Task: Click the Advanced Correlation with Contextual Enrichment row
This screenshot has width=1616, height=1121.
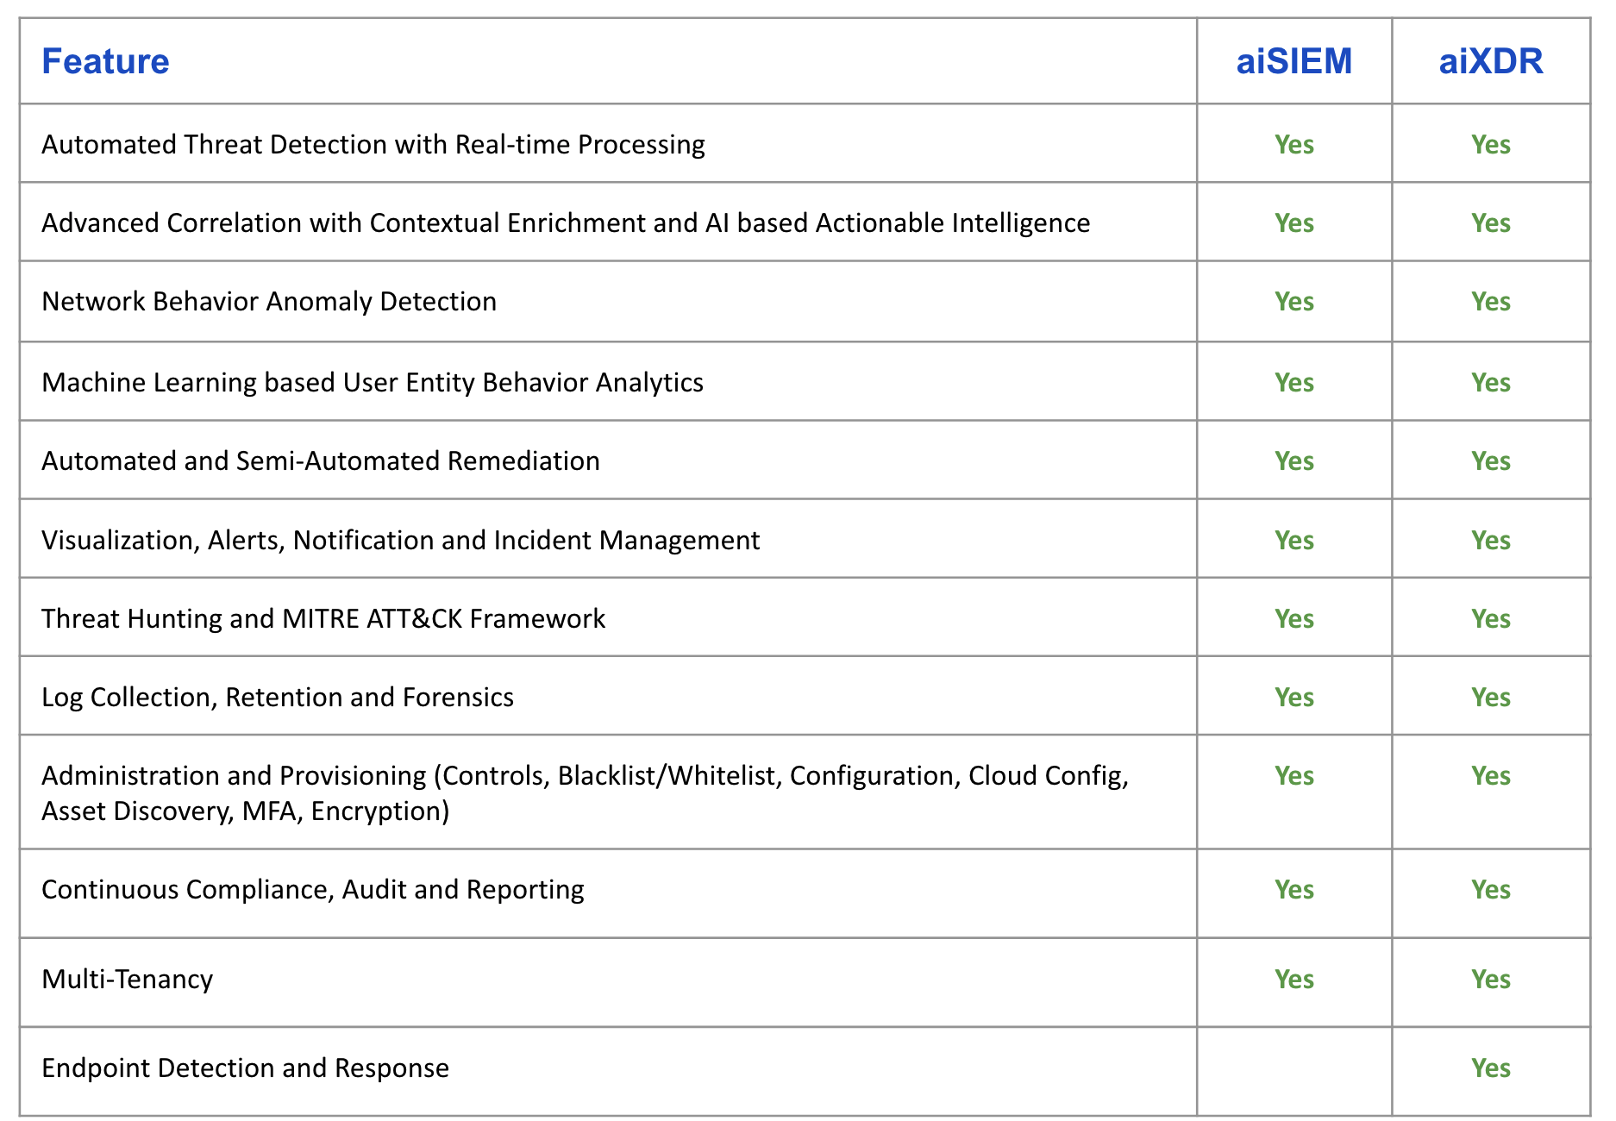Action: click(565, 222)
